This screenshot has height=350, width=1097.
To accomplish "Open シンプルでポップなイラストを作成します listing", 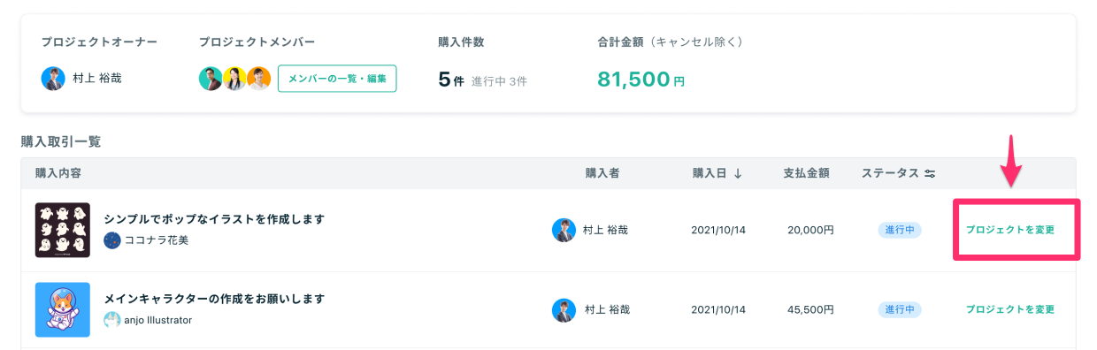I will point(214,218).
